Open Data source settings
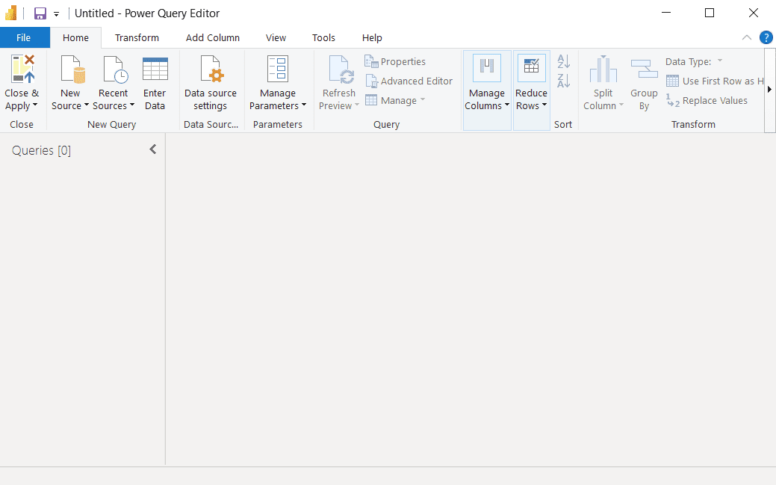776x485 pixels. tap(210, 82)
